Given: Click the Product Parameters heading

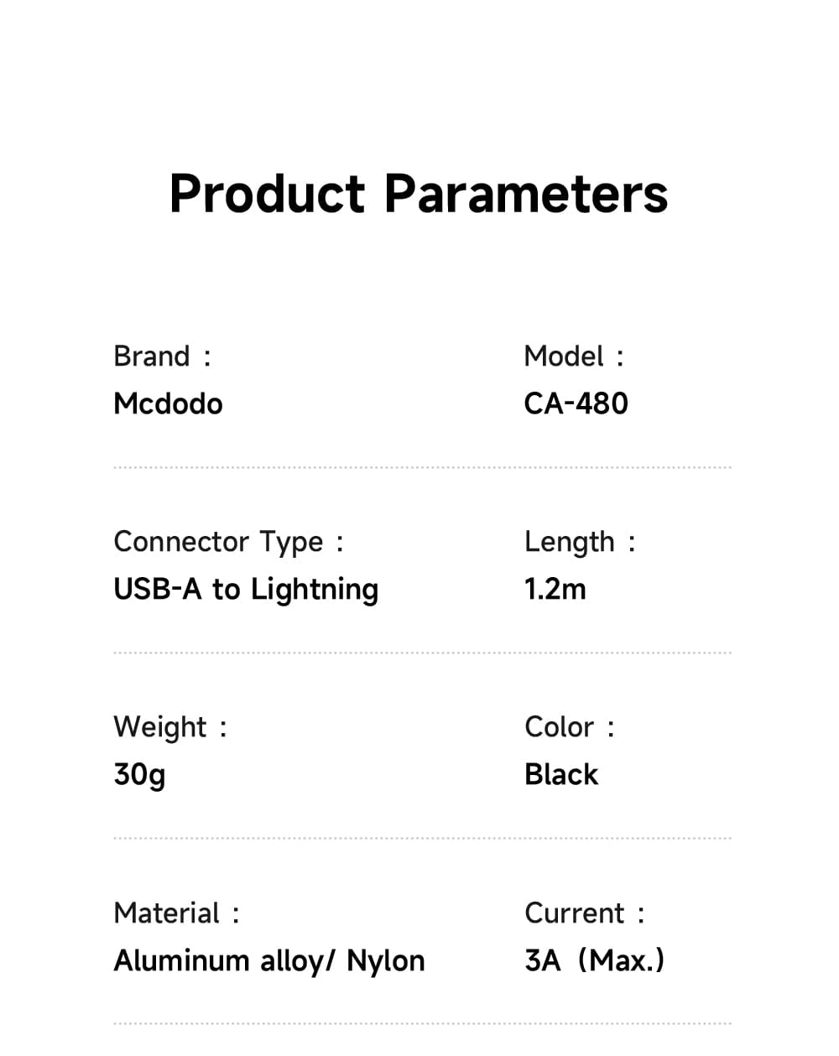Looking at the screenshot, I should pyautogui.click(x=419, y=194).
